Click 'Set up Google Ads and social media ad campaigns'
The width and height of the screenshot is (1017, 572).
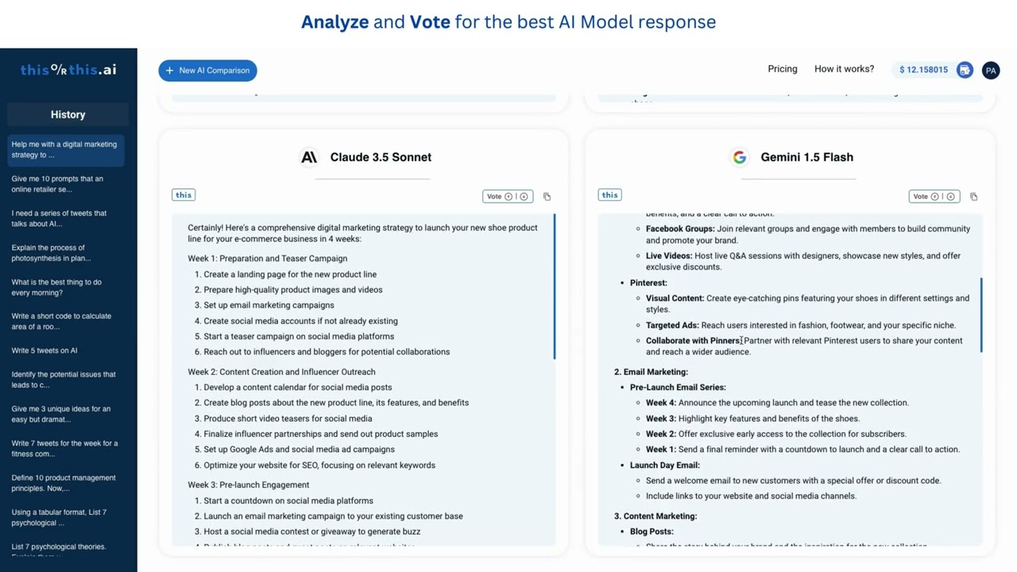299,450
